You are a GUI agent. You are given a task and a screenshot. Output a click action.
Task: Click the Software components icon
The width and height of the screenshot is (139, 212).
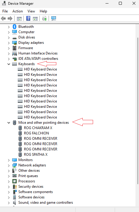[x=15, y=192]
